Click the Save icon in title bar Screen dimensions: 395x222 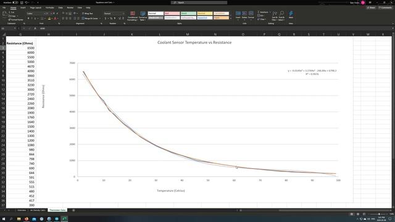click(22, 2)
